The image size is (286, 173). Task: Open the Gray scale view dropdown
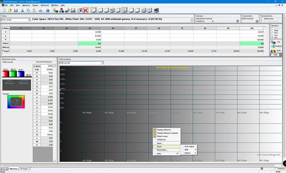tap(29, 20)
